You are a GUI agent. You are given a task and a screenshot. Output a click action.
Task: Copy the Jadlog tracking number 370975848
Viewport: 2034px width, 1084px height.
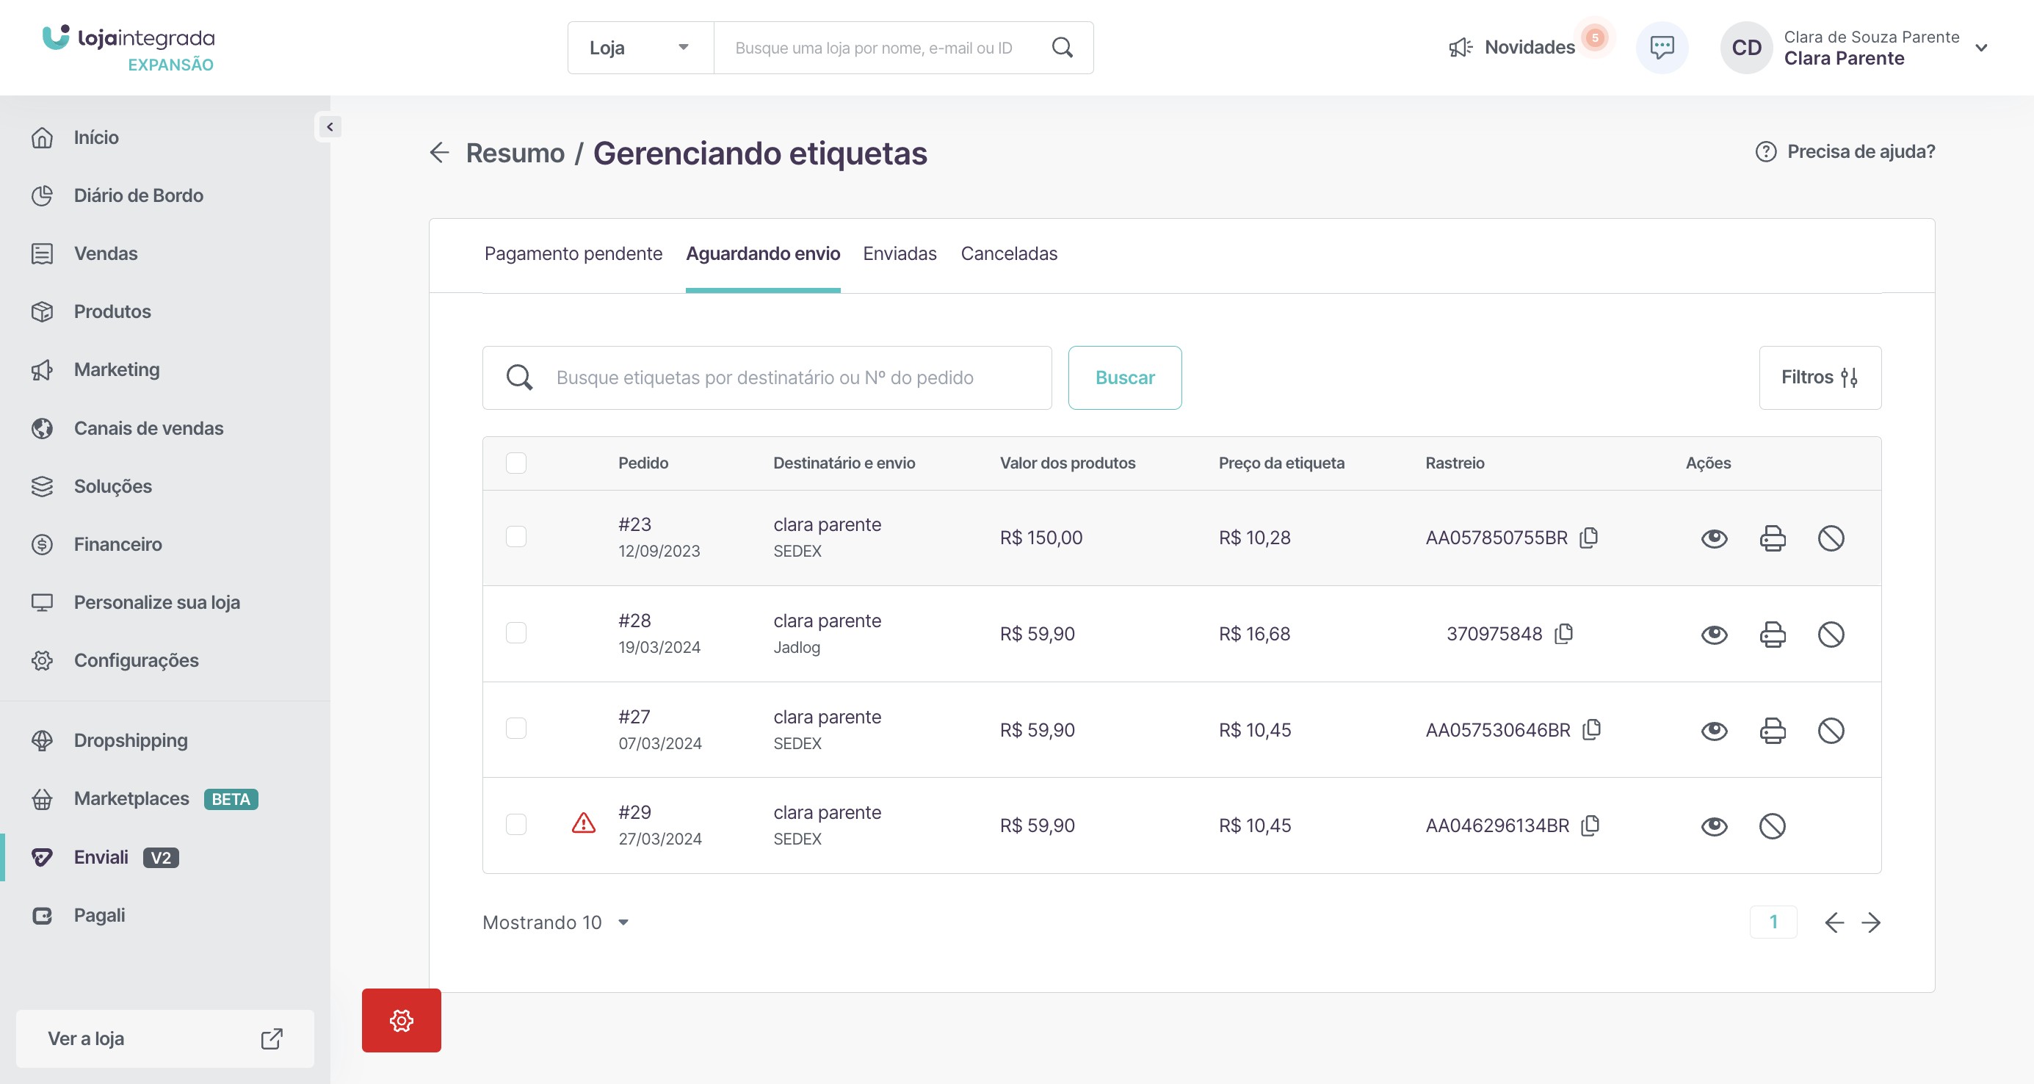[x=1563, y=634]
